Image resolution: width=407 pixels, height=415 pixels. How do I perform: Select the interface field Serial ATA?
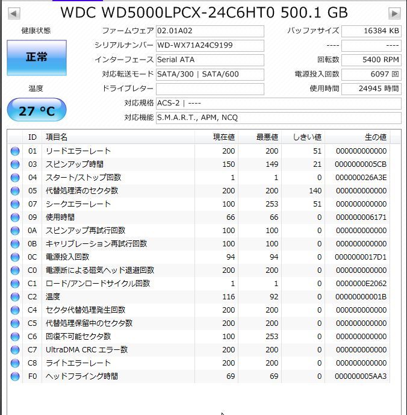point(210,60)
